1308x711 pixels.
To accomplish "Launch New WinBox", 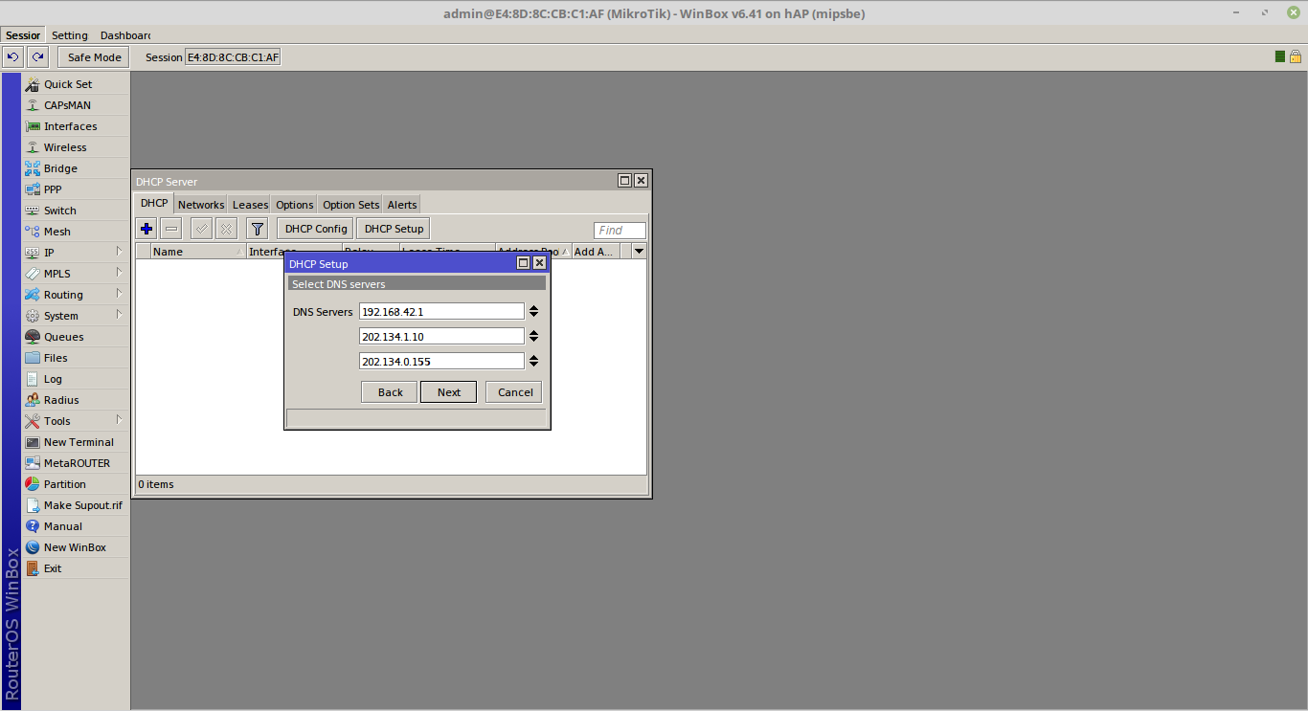I will (x=76, y=547).
